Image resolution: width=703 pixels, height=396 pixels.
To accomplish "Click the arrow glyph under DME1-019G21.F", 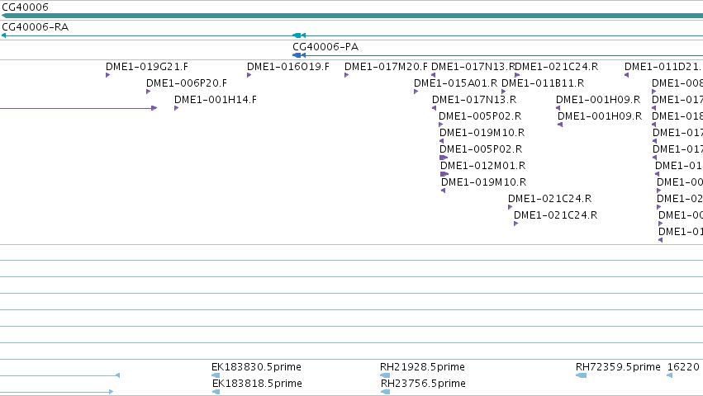I will coord(107,75).
